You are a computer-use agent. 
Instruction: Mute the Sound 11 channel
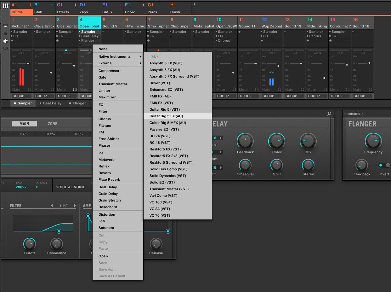click(x=243, y=90)
